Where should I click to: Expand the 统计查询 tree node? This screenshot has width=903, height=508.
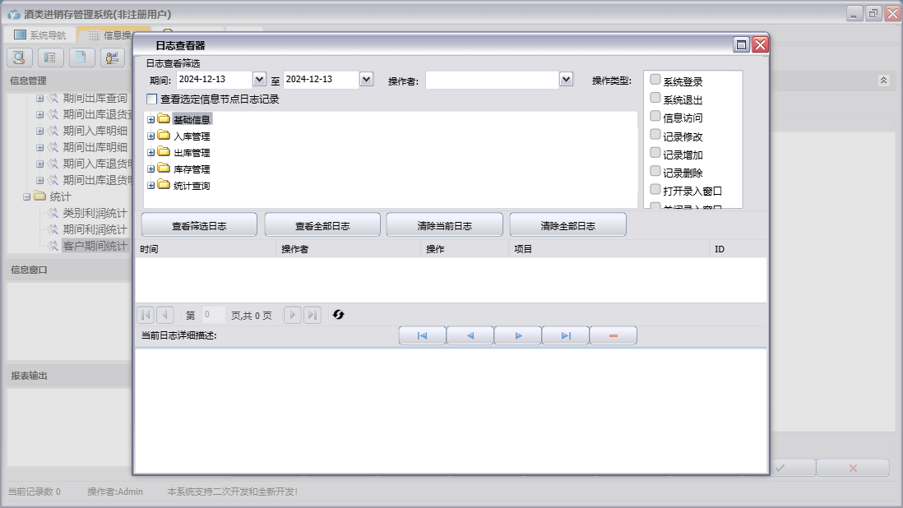pos(150,185)
